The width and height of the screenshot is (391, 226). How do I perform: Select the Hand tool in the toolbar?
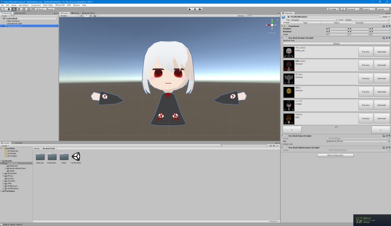pyautogui.click(x=3, y=9)
